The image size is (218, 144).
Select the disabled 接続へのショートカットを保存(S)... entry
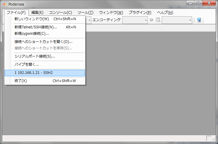tap(45, 48)
